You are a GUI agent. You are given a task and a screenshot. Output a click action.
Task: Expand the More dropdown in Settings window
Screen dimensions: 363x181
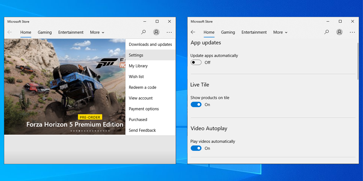click(x=280, y=32)
